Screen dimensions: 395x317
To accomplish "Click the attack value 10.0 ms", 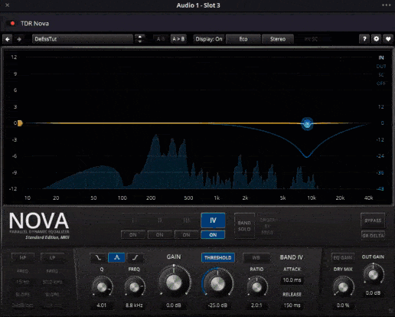I will [x=292, y=280].
